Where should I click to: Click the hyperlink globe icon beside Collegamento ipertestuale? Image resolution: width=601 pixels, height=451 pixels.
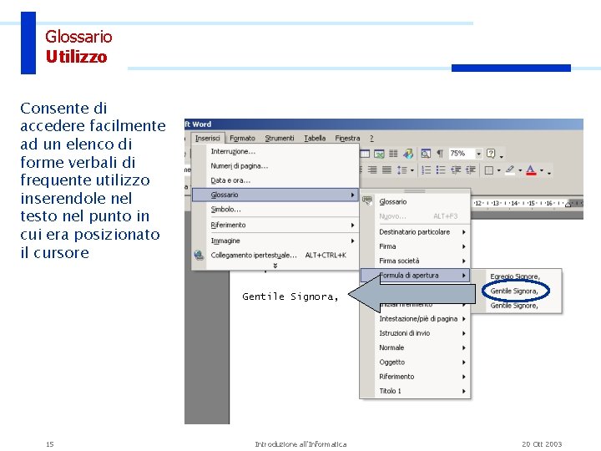point(199,255)
